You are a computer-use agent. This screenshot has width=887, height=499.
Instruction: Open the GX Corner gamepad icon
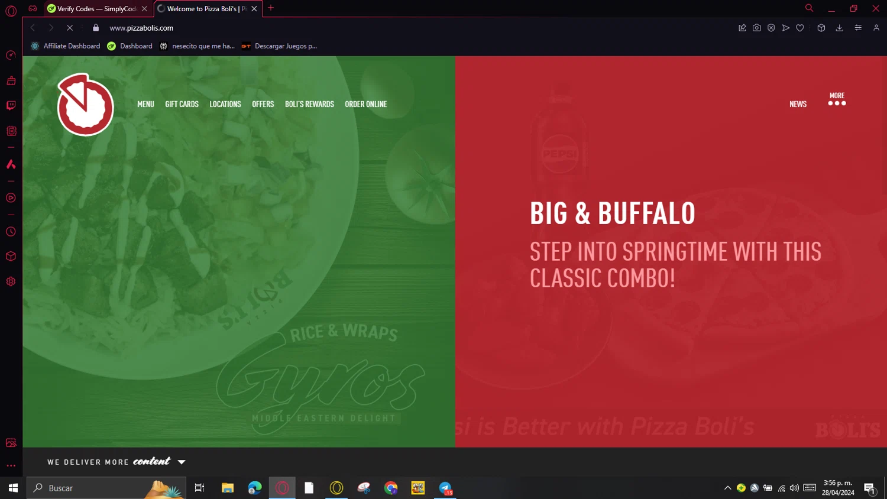[33, 8]
